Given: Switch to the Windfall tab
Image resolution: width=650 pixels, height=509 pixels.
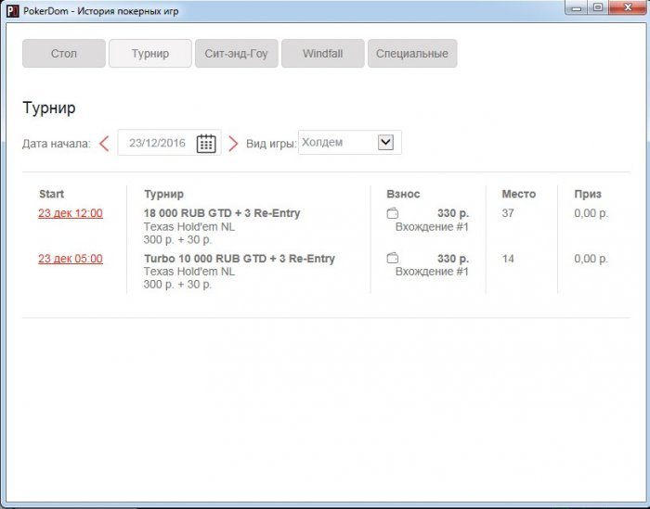Looking at the screenshot, I should tap(322, 54).
